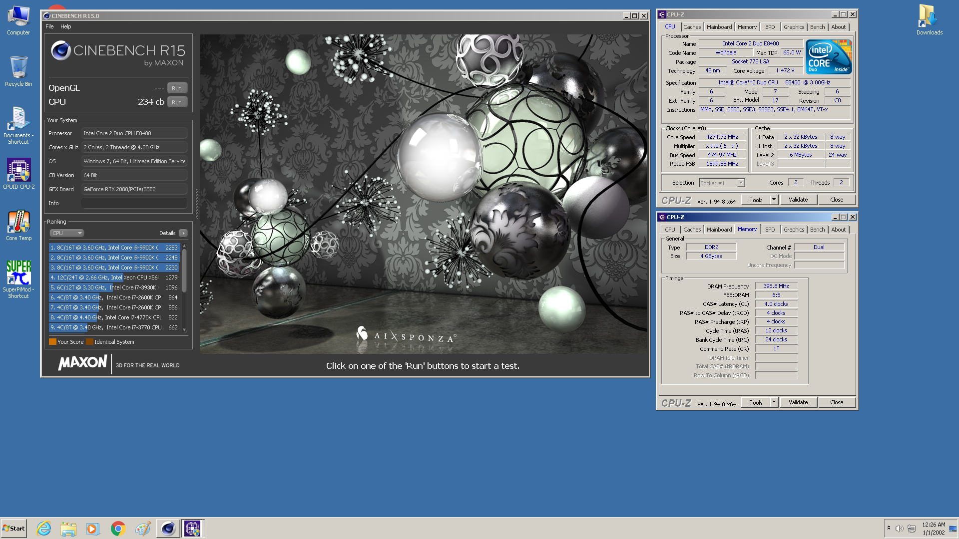Open Google Chrome from taskbar
959x539 pixels.
(118, 529)
